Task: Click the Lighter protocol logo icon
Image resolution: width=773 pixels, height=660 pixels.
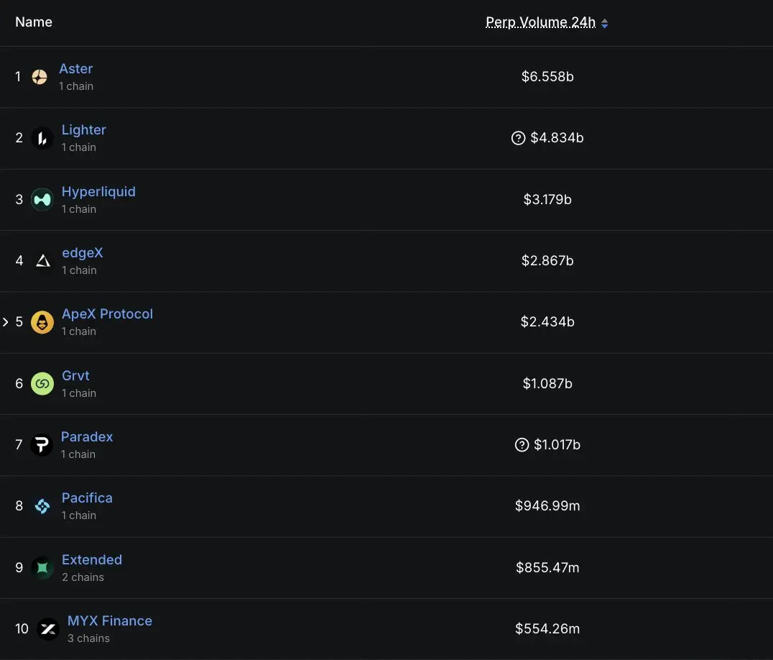Action: 42,138
